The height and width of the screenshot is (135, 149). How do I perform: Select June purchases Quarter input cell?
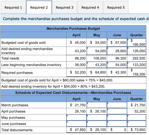click(137, 124)
